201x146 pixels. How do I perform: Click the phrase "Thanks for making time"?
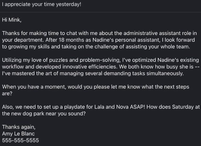coord(29,33)
